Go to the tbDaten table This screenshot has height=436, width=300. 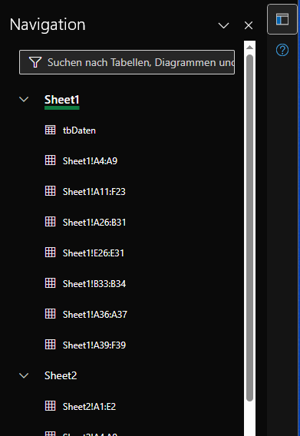tap(79, 130)
